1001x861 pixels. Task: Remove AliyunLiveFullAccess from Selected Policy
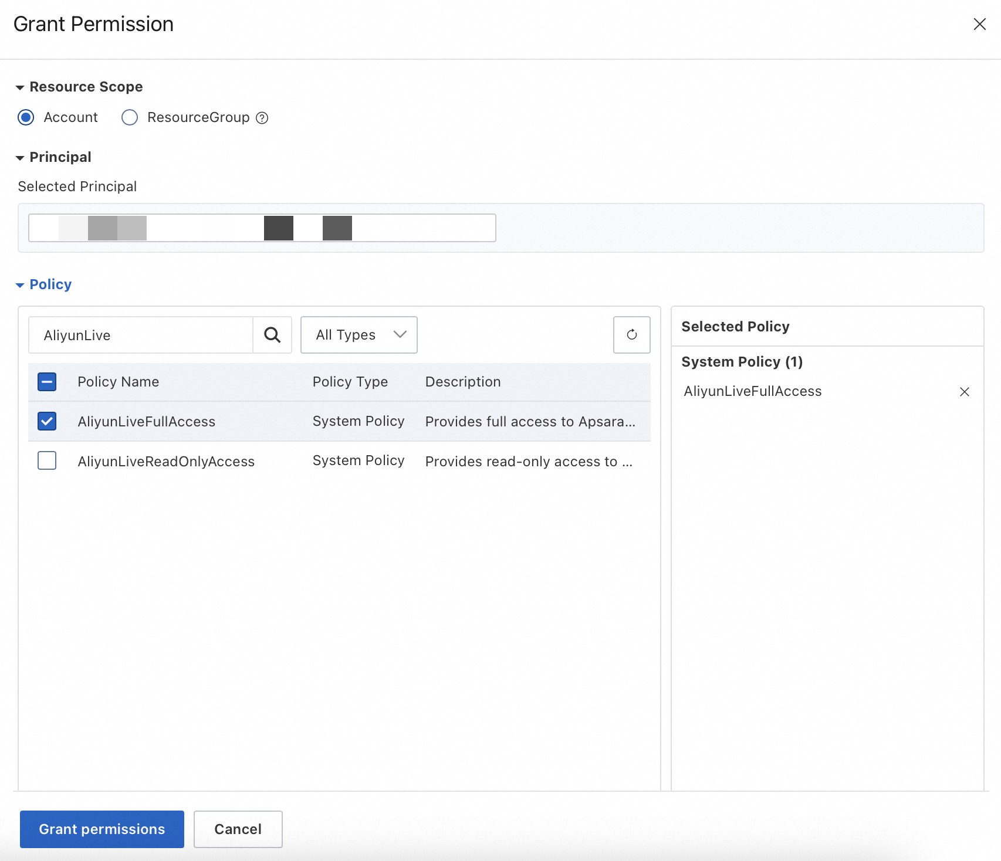pyautogui.click(x=964, y=392)
